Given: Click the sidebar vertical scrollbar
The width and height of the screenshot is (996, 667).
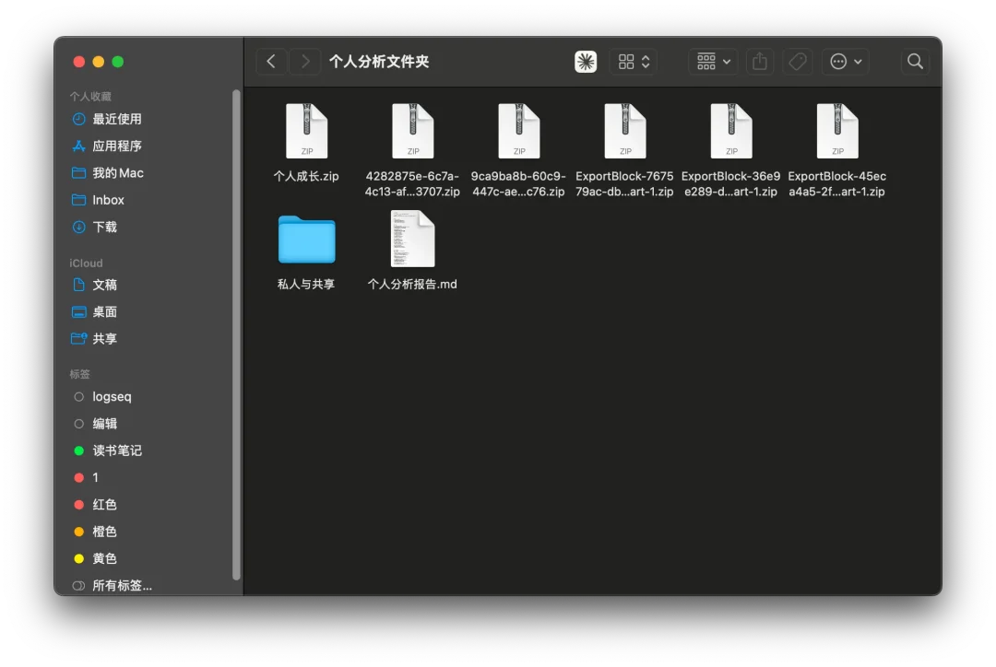Looking at the screenshot, I should [x=236, y=332].
